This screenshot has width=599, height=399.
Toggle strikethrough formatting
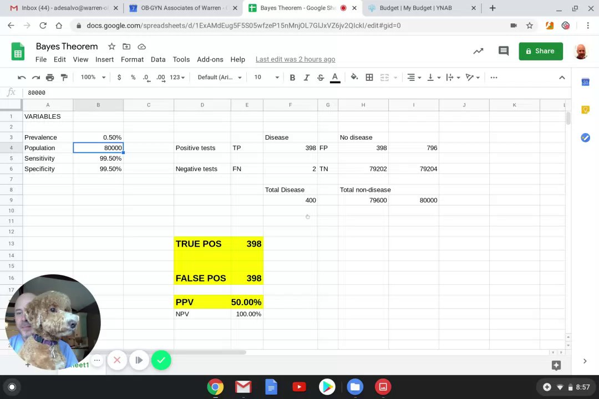(321, 78)
